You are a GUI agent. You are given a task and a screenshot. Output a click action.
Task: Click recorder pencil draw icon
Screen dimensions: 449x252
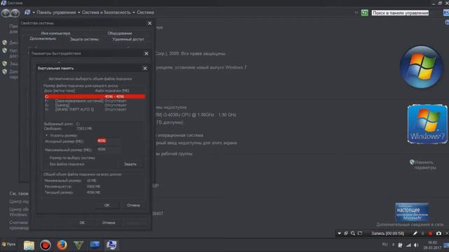(415, 233)
